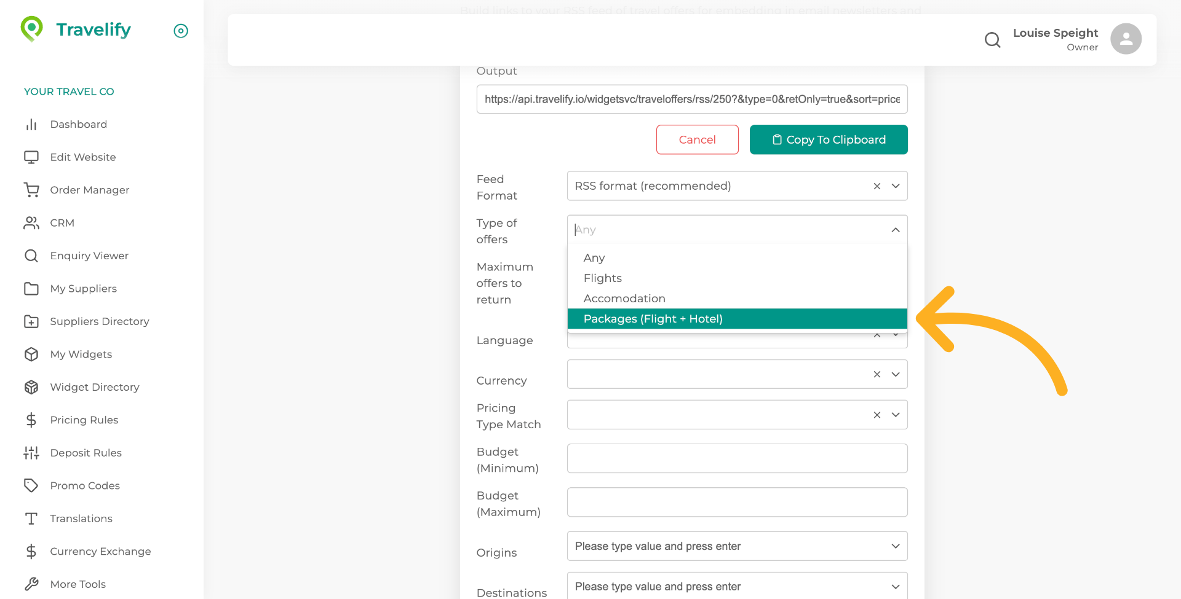
Task: Click the CRM people icon
Action: (31, 222)
